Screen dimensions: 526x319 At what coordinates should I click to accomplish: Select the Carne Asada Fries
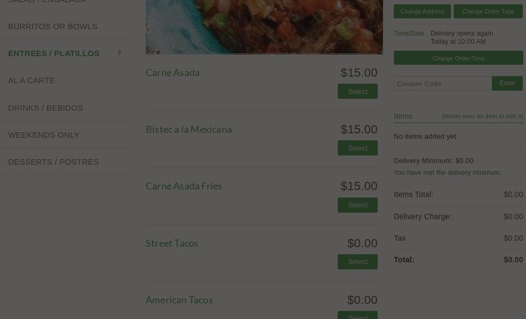click(x=357, y=205)
